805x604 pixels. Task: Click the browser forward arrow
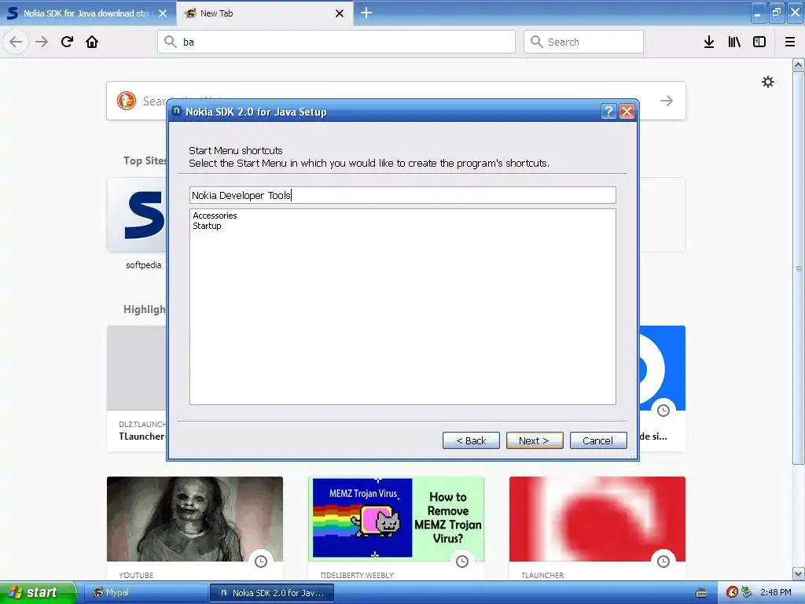[x=42, y=42]
